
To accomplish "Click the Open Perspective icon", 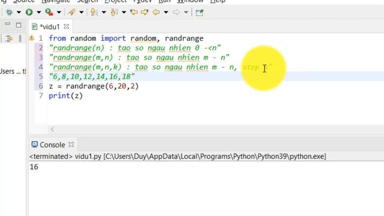I will click(199, 12).
